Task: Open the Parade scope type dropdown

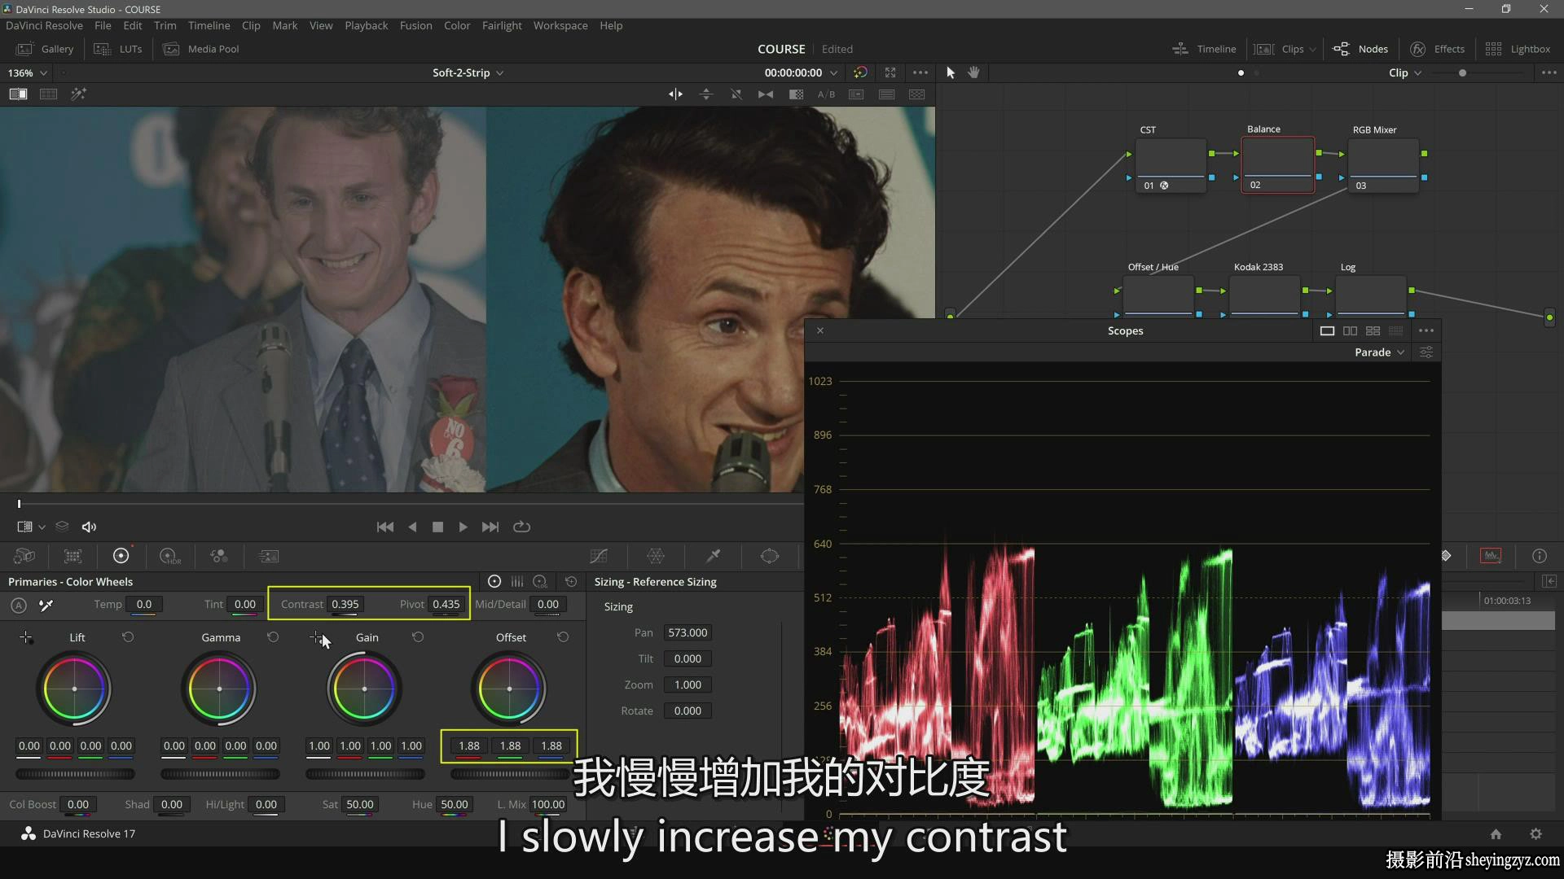Action: click(x=1379, y=352)
